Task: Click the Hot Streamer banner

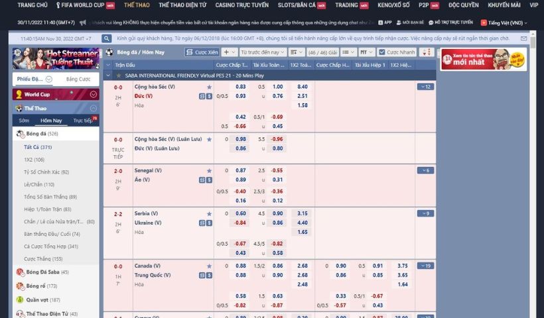Action: [56, 60]
